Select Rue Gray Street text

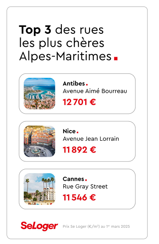pos(85,186)
